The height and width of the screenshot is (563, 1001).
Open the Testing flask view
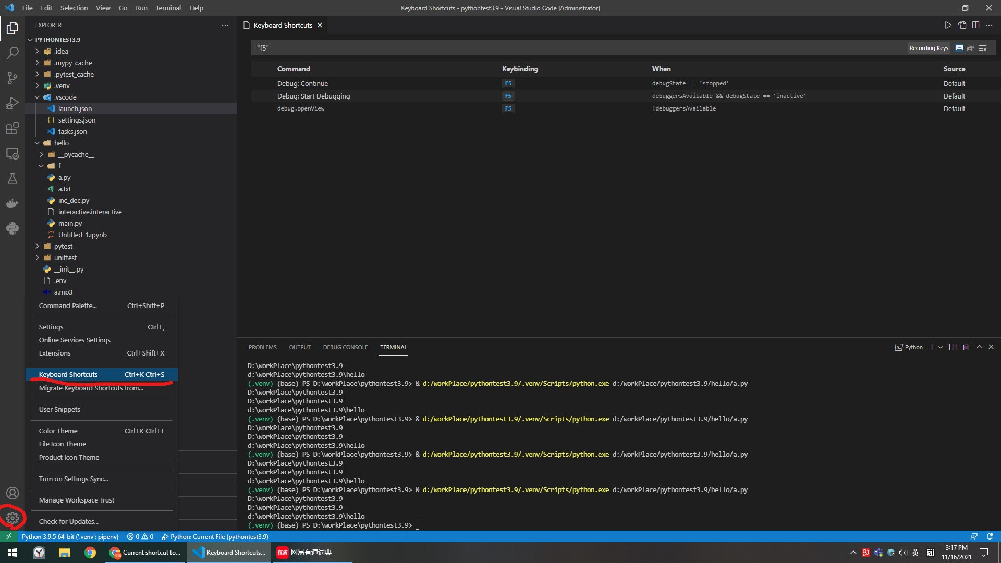[13, 178]
